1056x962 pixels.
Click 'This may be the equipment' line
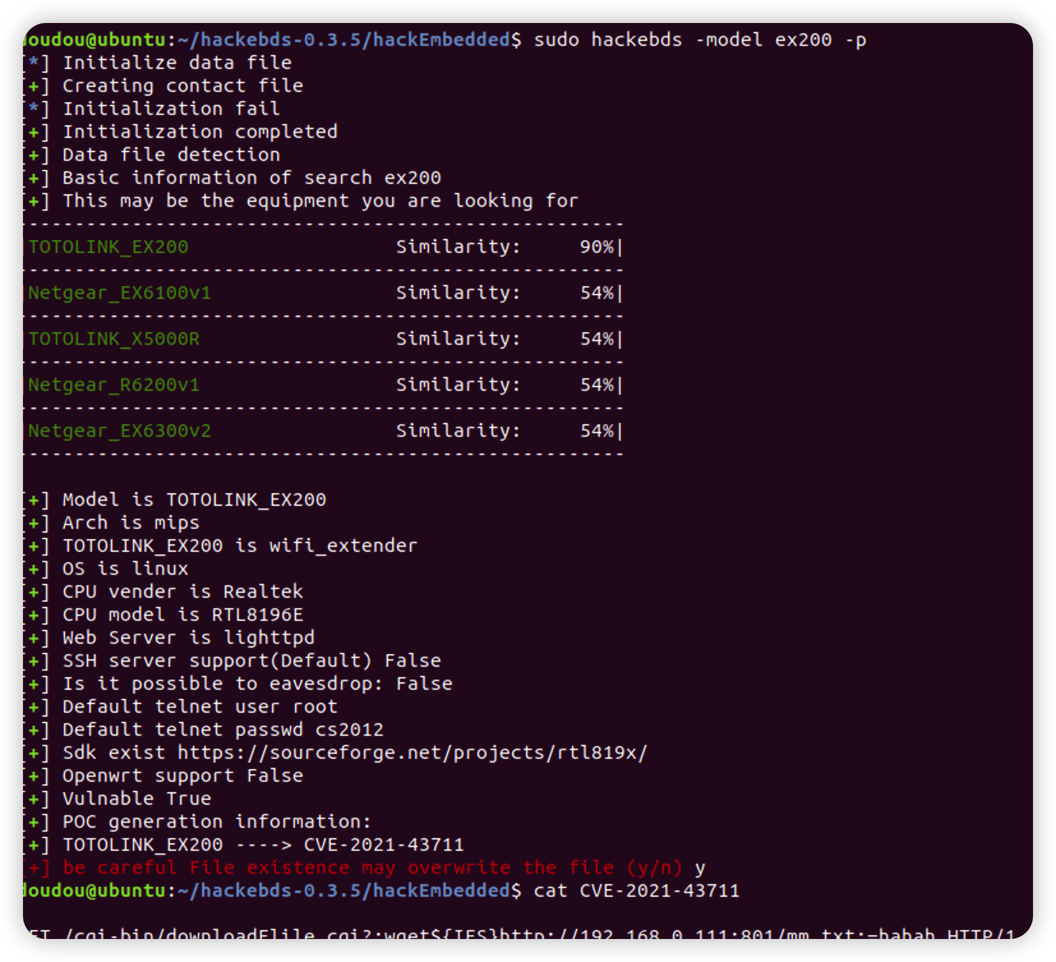coord(321,201)
